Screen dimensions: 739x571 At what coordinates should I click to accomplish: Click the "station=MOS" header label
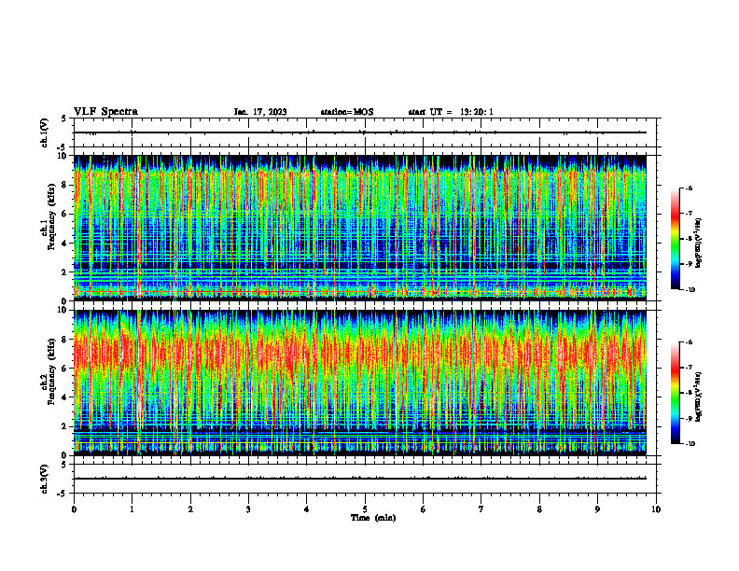[x=347, y=112]
